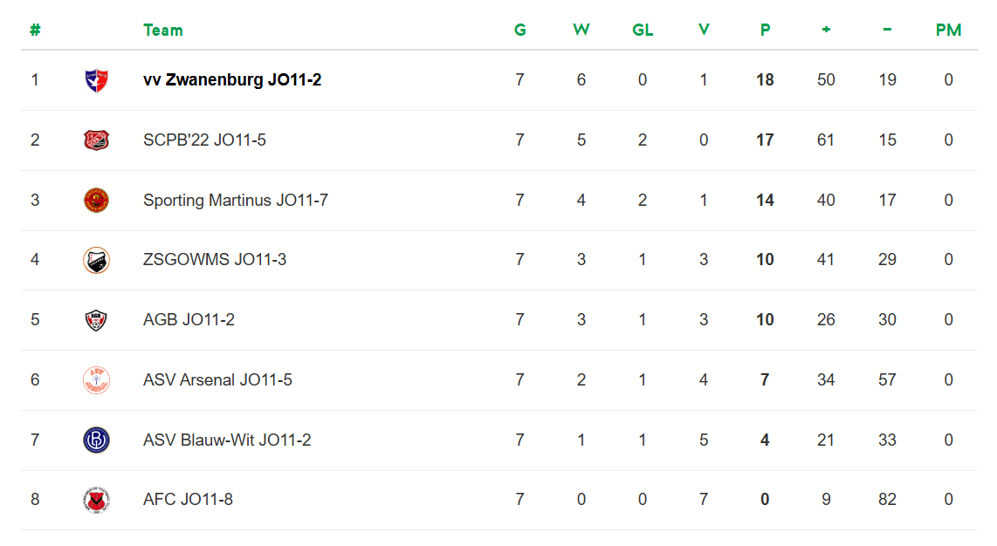Open the vv Zwanenburg JO11-2 team link
Image resolution: width=997 pixels, height=546 pixels.
[232, 80]
